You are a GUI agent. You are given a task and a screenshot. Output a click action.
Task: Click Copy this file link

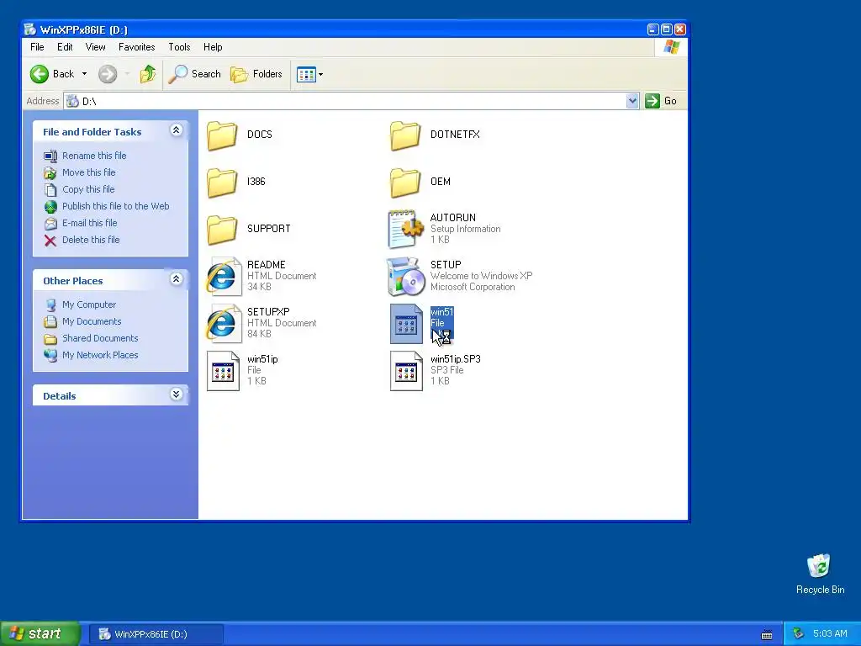(87, 189)
